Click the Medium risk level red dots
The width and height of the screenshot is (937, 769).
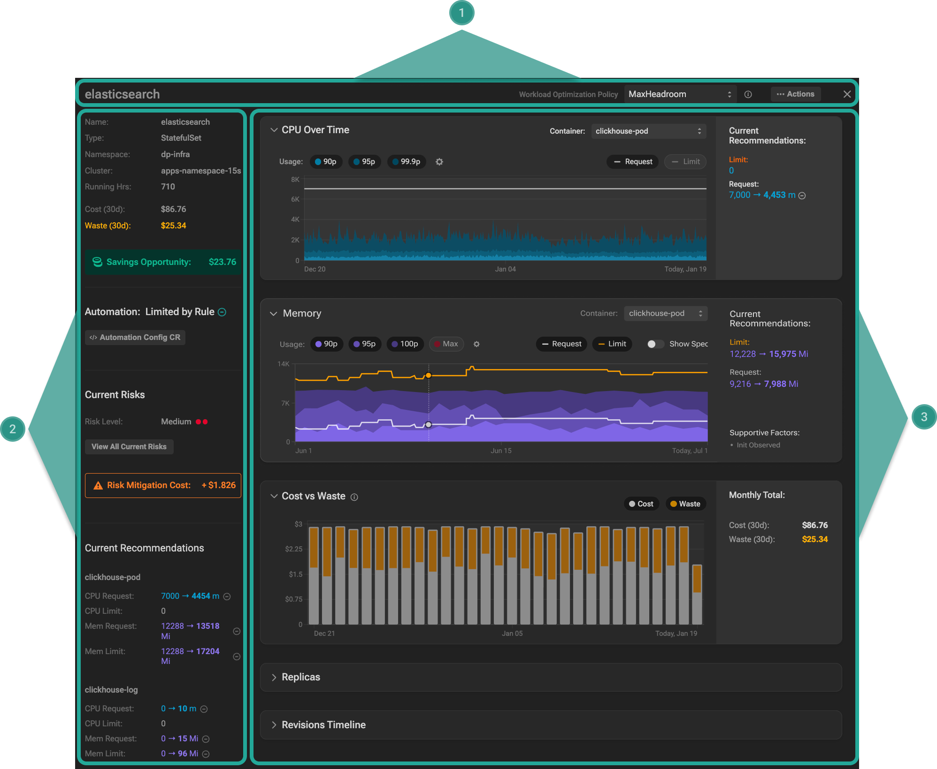coord(202,422)
